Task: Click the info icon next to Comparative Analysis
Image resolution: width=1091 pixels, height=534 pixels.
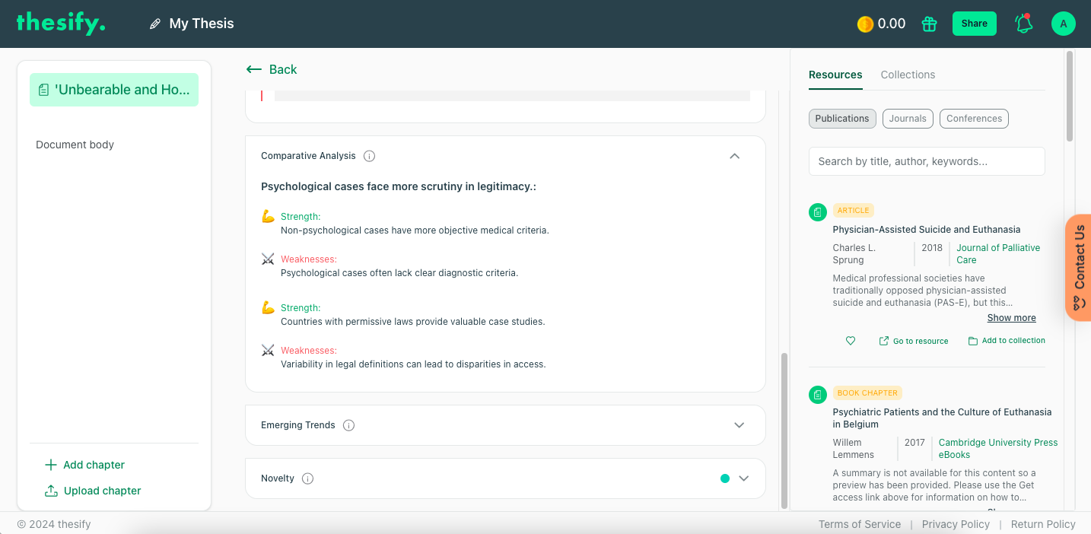Action: [369, 155]
